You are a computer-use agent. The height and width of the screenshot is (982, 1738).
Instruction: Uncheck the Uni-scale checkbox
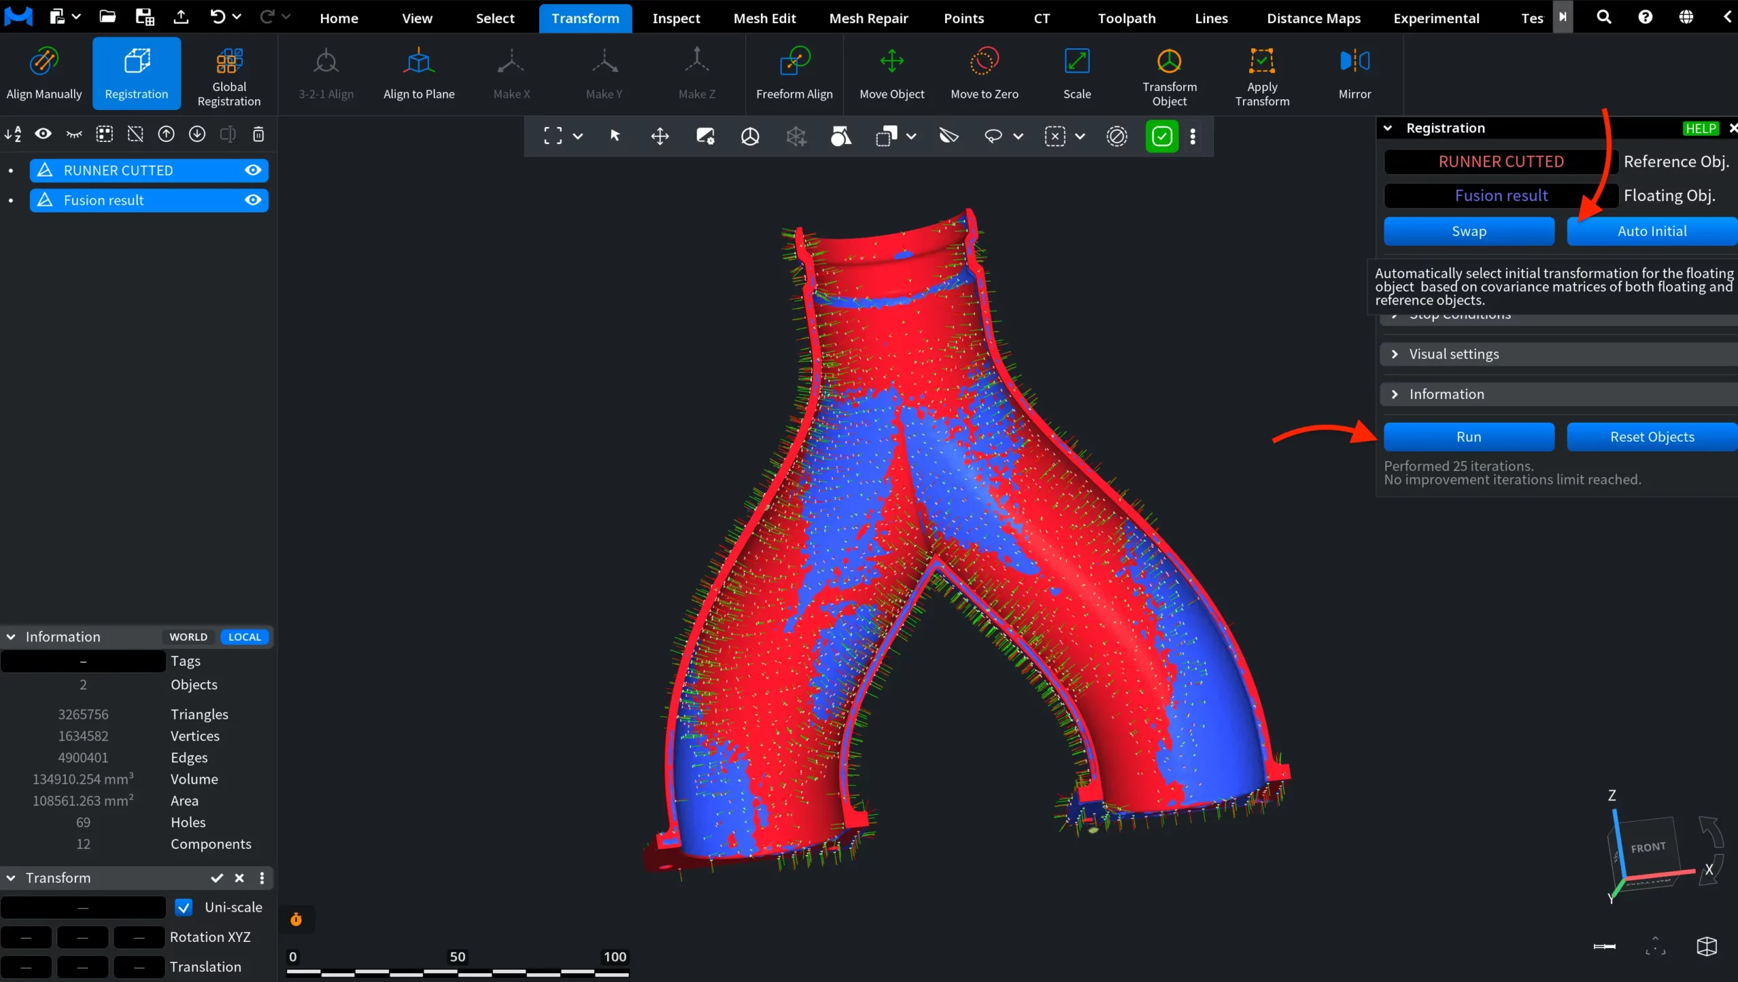pyautogui.click(x=183, y=907)
